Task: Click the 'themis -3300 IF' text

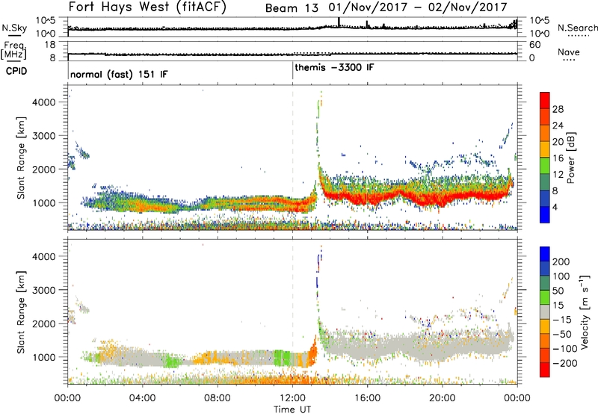Action: [x=334, y=67]
